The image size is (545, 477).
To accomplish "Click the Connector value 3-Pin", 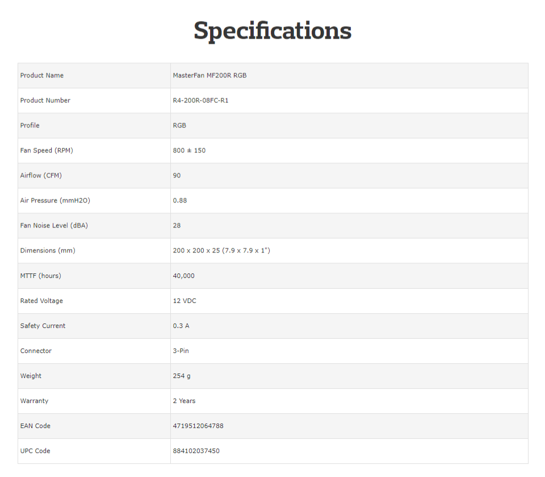I will pos(181,351).
